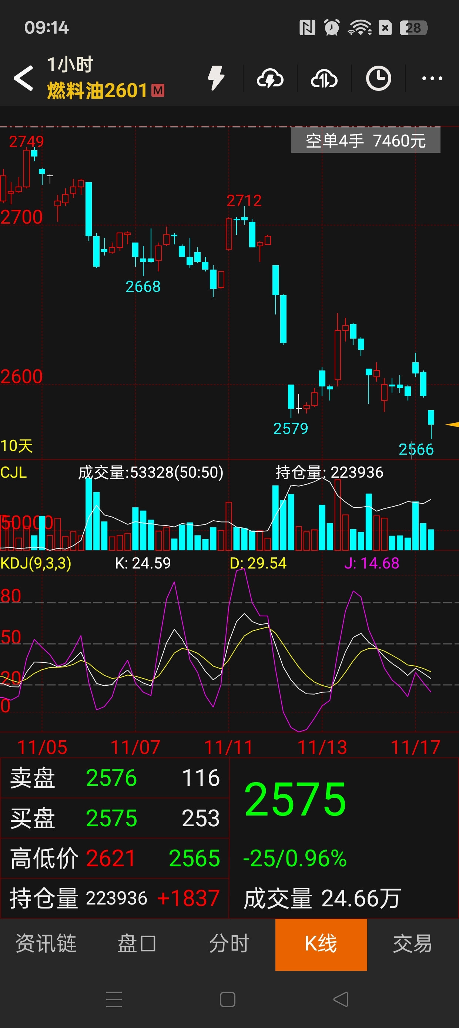Viewport: 459px width, 1028px height.
Task: Tap the Android back triangle button
Action: tap(341, 999)
